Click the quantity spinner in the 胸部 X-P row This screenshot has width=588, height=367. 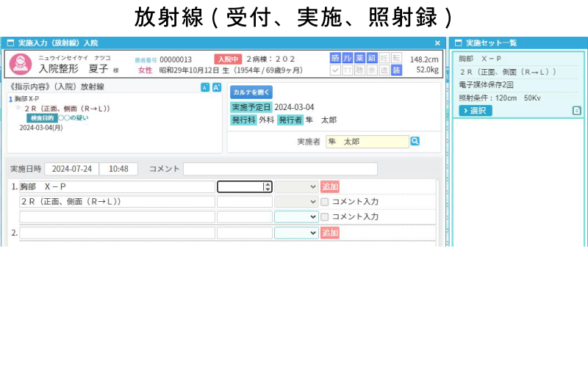[x=268, y=187]
